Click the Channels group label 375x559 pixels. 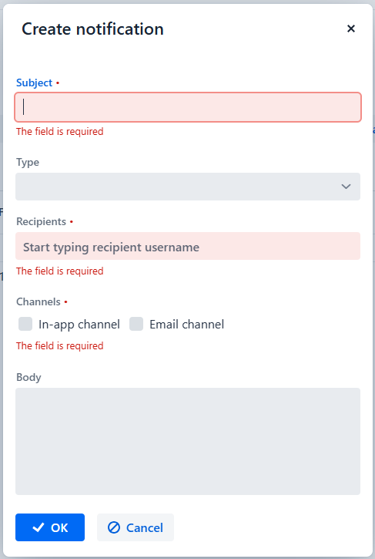[x=38, y=301]
